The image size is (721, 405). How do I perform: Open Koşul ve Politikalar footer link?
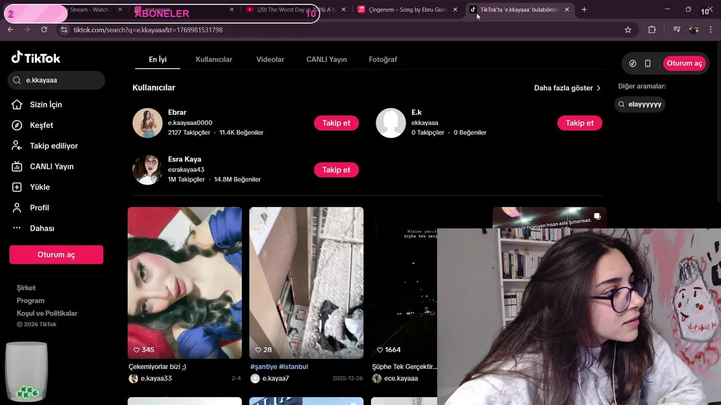pos(47,313)
